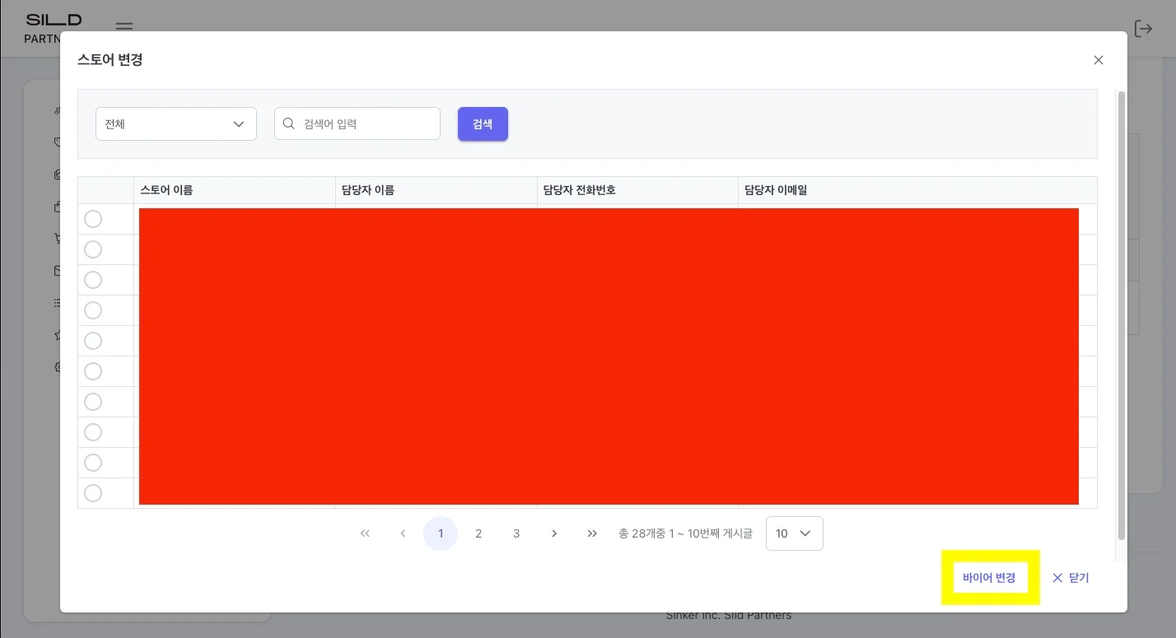Go to page 3 in pagination

point(516,533)
